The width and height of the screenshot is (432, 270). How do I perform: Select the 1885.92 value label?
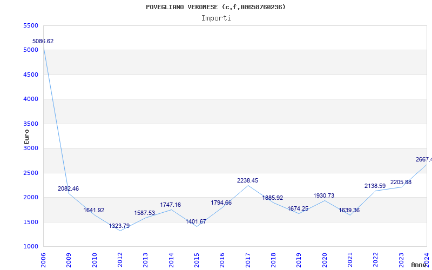click(273, 198)
